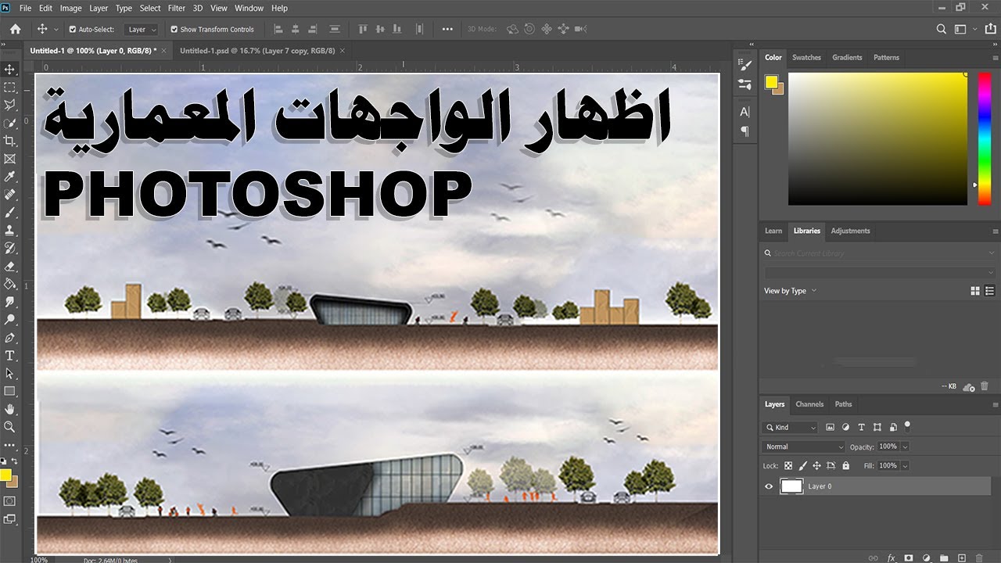Add layer style fx icon

pyautogui.click(x=891, y=558)
